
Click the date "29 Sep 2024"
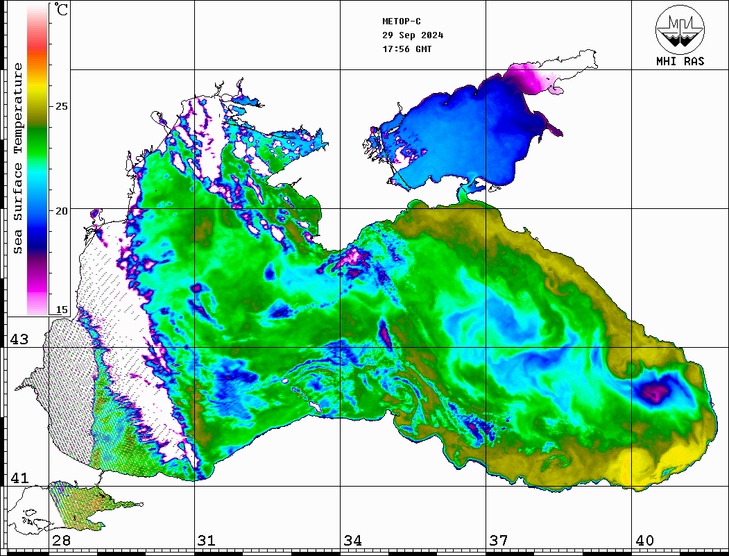pos(413,35)
